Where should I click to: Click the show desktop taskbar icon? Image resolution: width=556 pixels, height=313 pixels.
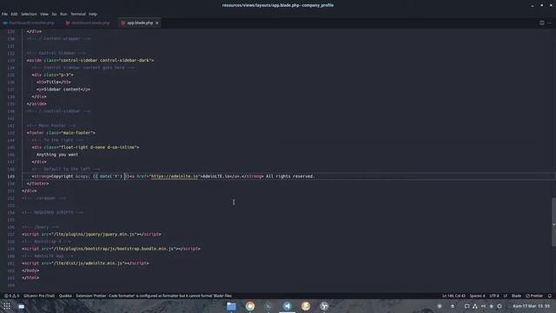coord(21,306)
